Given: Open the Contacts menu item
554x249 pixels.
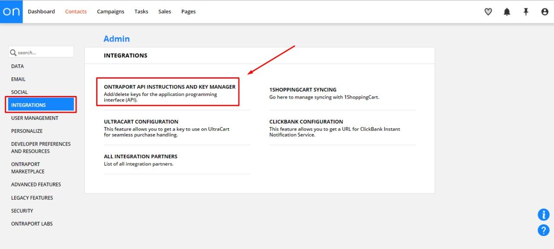Looking at the screenshot, I should 76,12.
